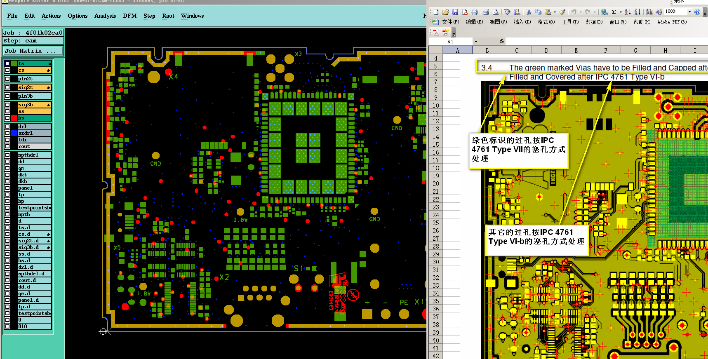Open the Chart Wizard icon
This screenshot has height=359, width=708.
[x=649, y=12]
